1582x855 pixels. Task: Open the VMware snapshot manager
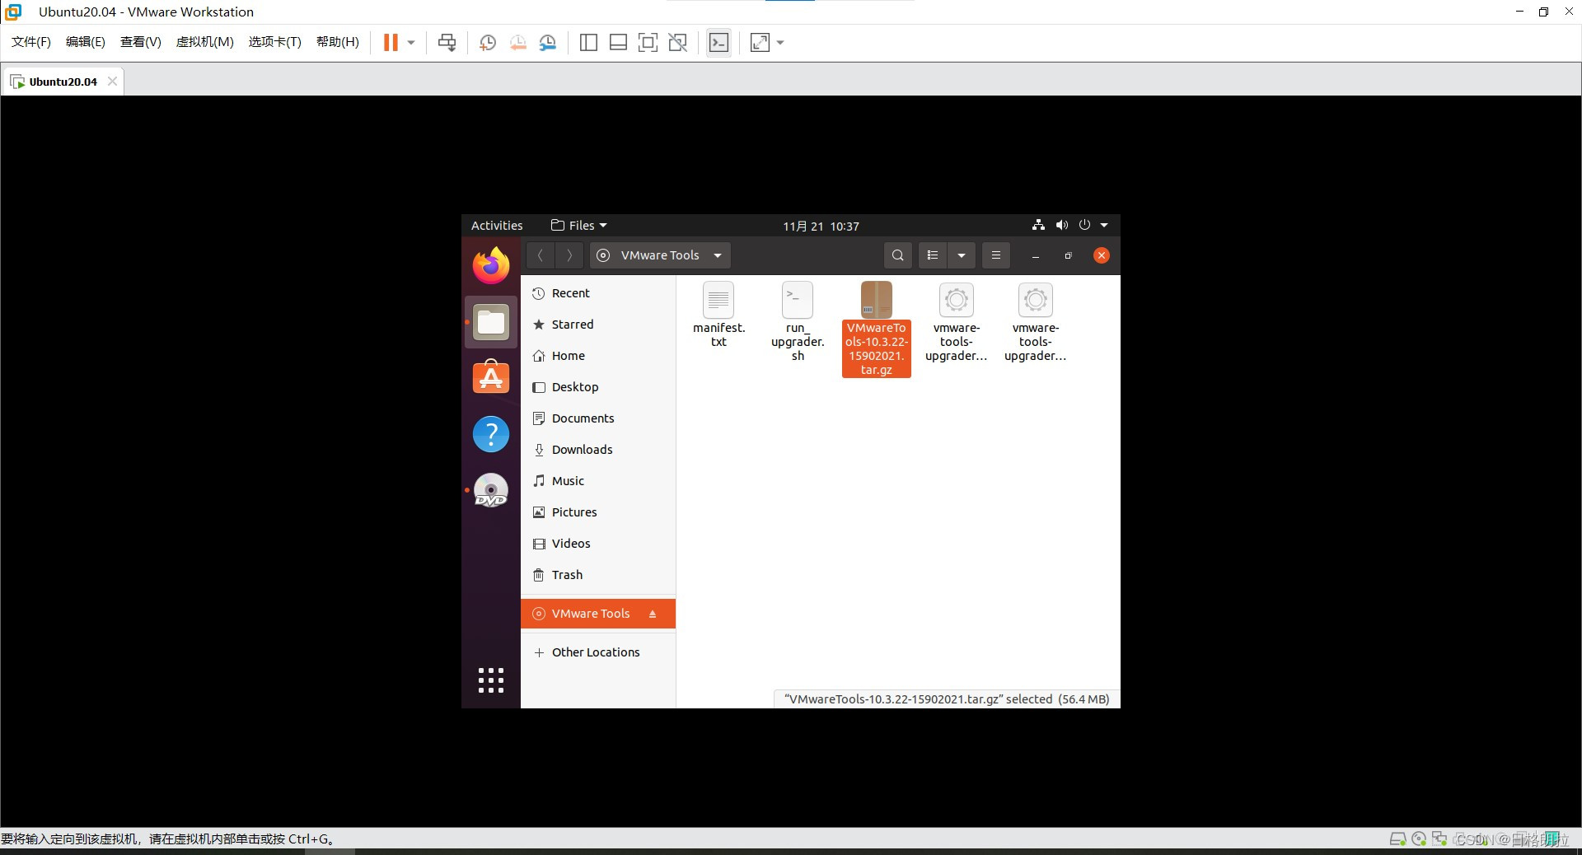pos(548,42)
